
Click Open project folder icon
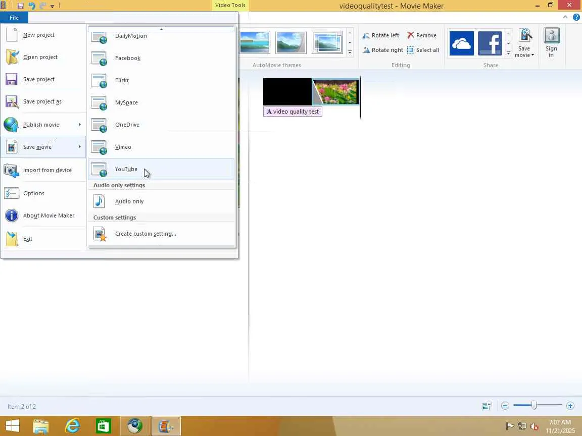coord(12,57)
